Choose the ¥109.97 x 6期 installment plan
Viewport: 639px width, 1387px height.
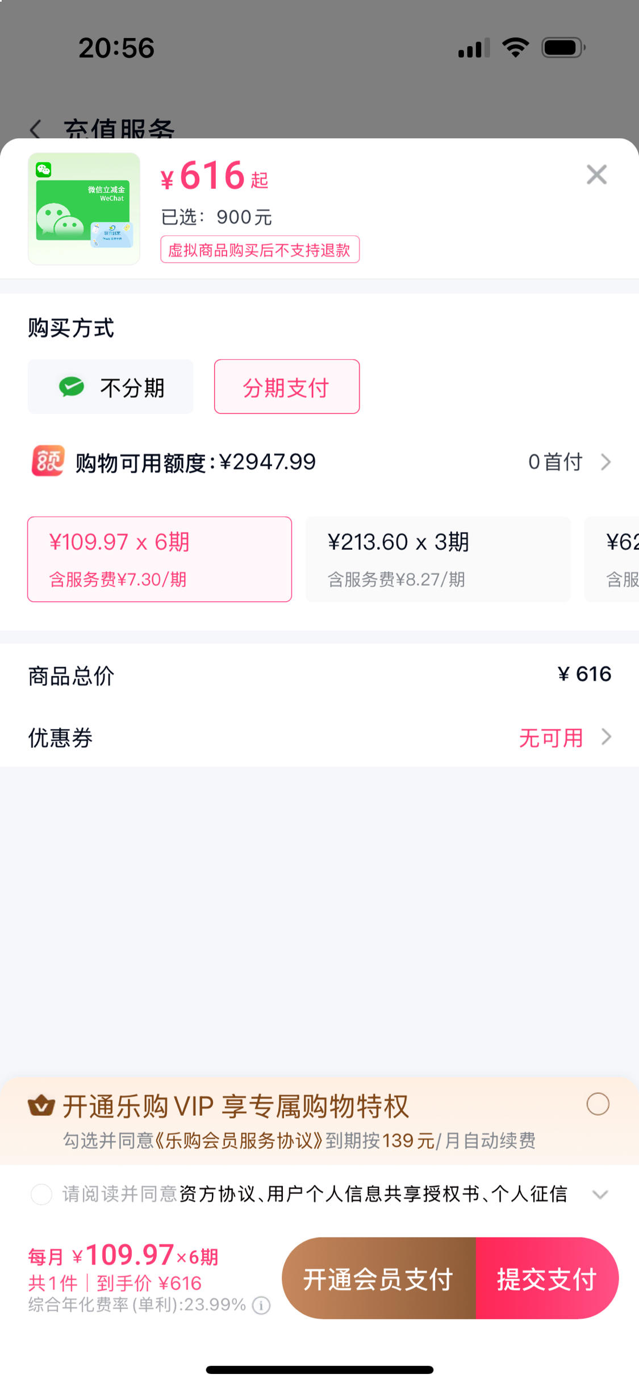click(160, 559)
